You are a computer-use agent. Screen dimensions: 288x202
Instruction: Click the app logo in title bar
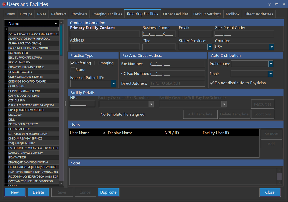[4, 4]
